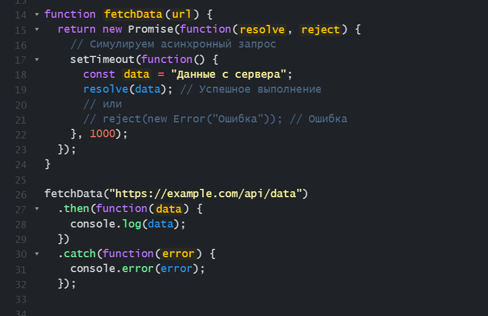Click line number 26 in gutter
The height and width of the screenshot is (316, 488).
tap(19, 194)
